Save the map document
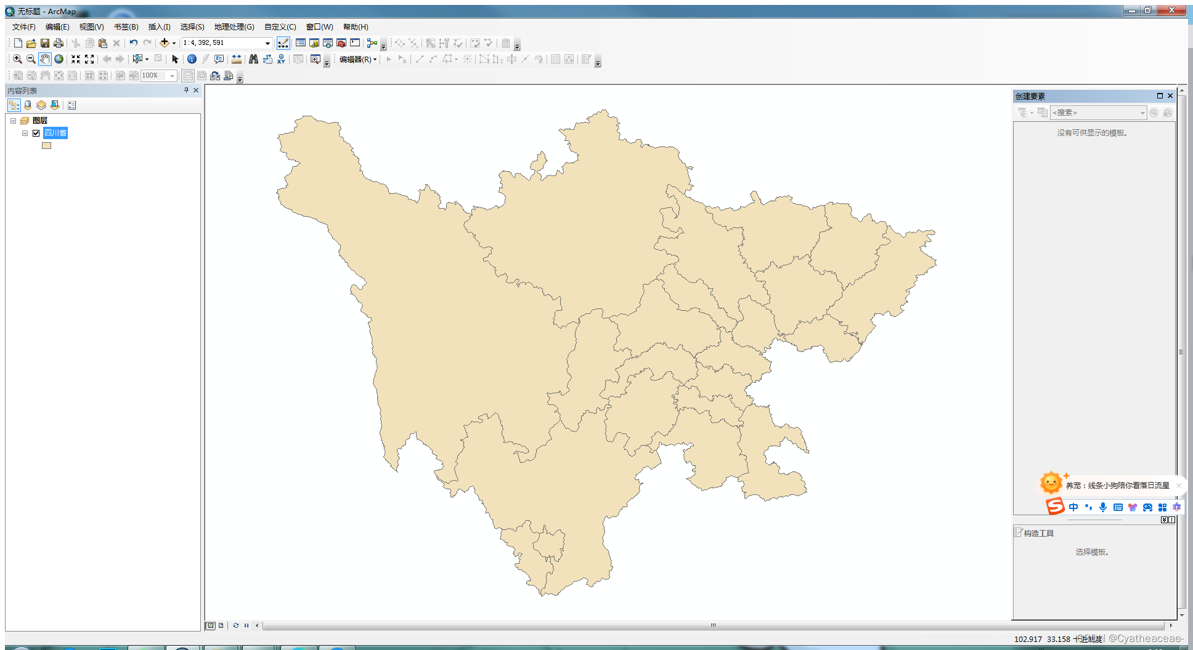Viewport: 1193px width, 650px height. (45, 43)
